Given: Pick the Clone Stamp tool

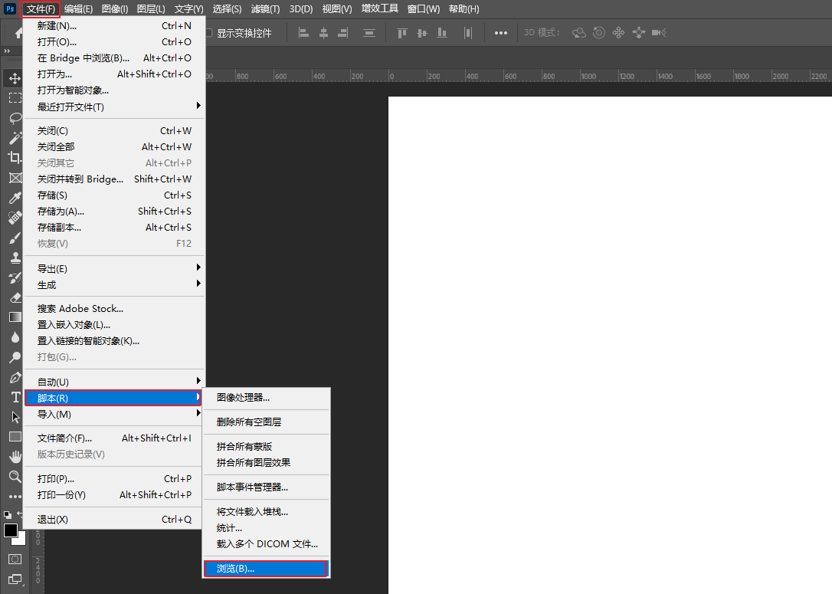Looking at the screenshot, I should (x=15, y=258).
